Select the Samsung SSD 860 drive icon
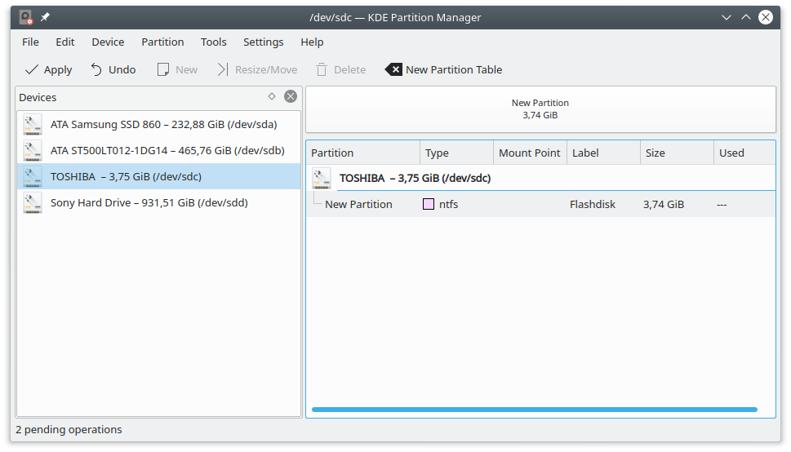This screenshot has width=791, height=452. coord(33,125)
